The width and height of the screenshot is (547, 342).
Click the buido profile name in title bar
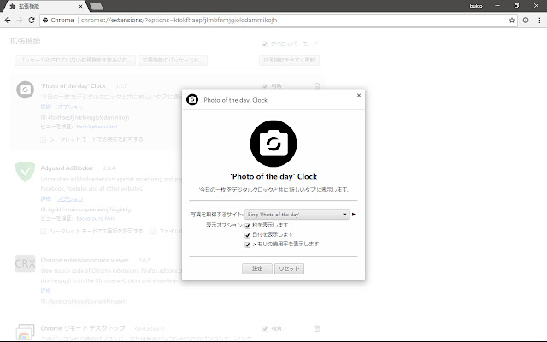click(476, 6)
